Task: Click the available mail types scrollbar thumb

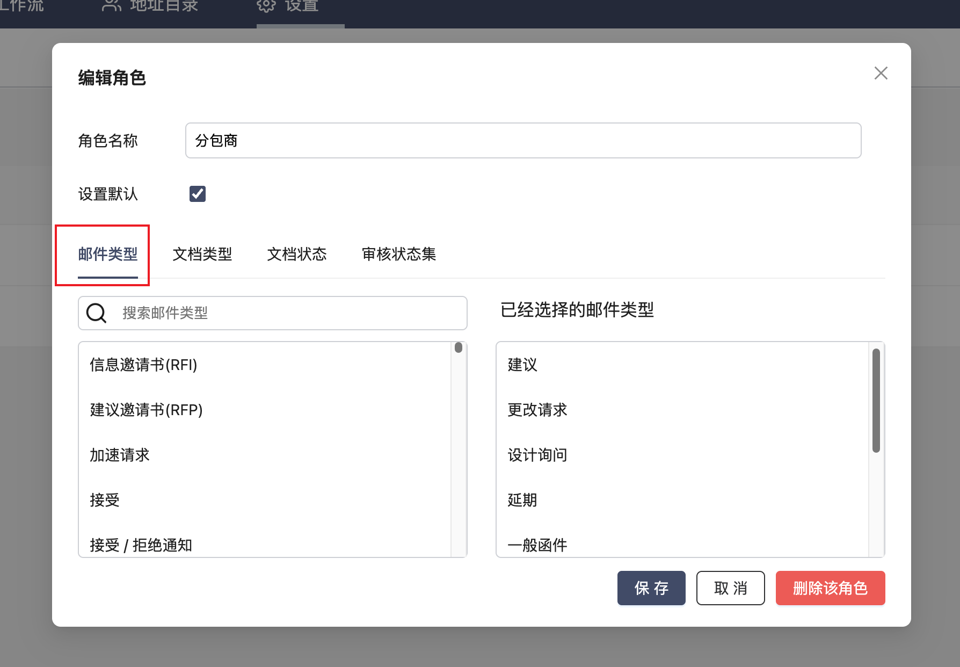Action: (459, 347)
